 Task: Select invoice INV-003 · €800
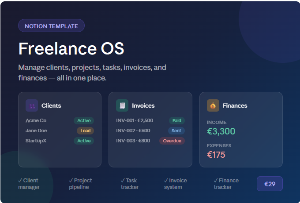tap(150, 141)
